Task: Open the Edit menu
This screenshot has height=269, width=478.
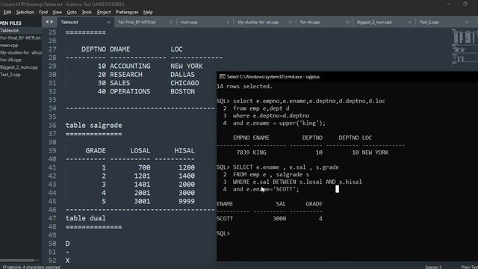Action: pos(7,12)
